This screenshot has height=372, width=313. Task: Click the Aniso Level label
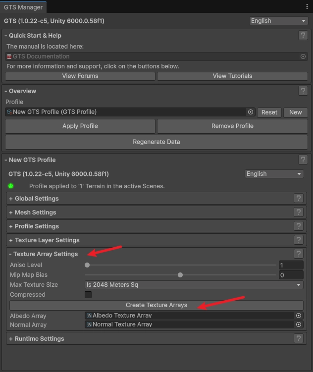click(26, 265)
